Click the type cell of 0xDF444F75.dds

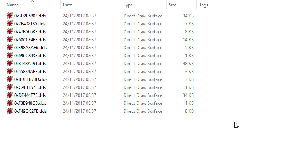point(143,95)
